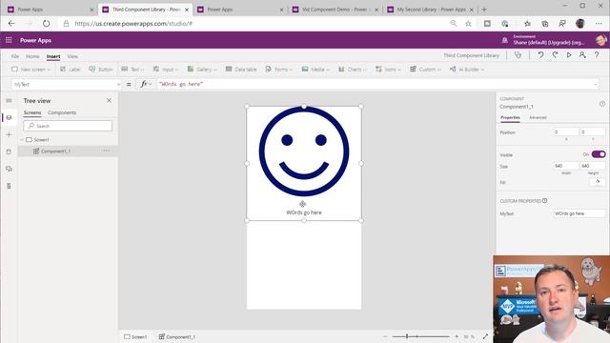Open the Media icon in left rail
The image size is (610, 343).
(9, 169)
